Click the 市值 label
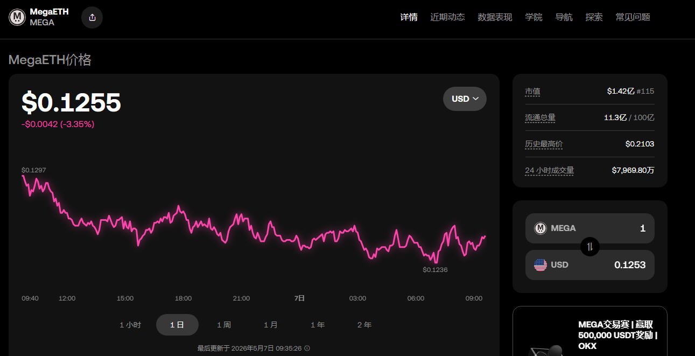Image resolution: width=695 pixels, height=356 pixels. [532, 91]
